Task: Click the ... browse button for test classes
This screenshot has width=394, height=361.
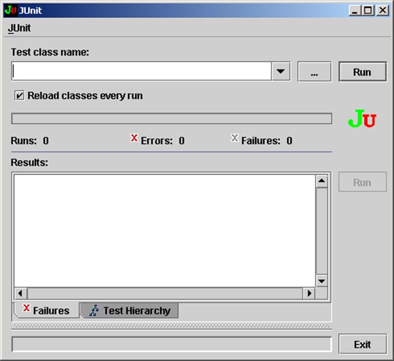Action: click(314, 72)
